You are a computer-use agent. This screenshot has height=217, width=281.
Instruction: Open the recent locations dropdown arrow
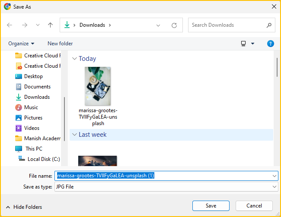[37, 25]
